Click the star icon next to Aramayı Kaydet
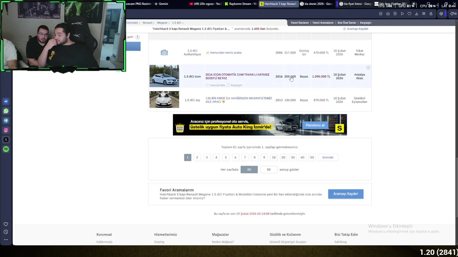This screenshot has width=458, height=257. coord(345,29)
